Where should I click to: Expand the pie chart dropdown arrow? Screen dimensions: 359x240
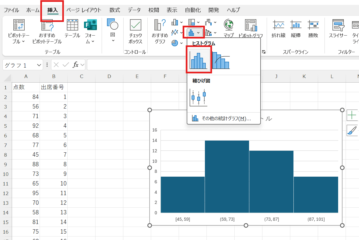pyautogui.click(x=181, y=43)
